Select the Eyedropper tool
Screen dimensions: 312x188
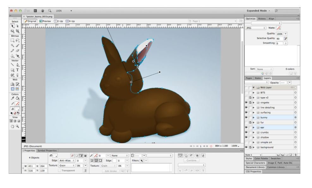point(13,98)
